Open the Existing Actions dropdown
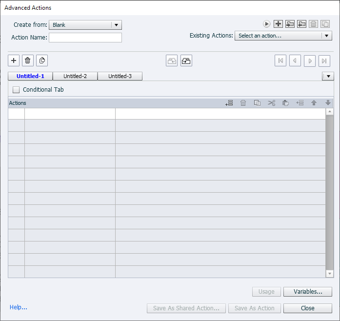 click(x=283, y=36)
